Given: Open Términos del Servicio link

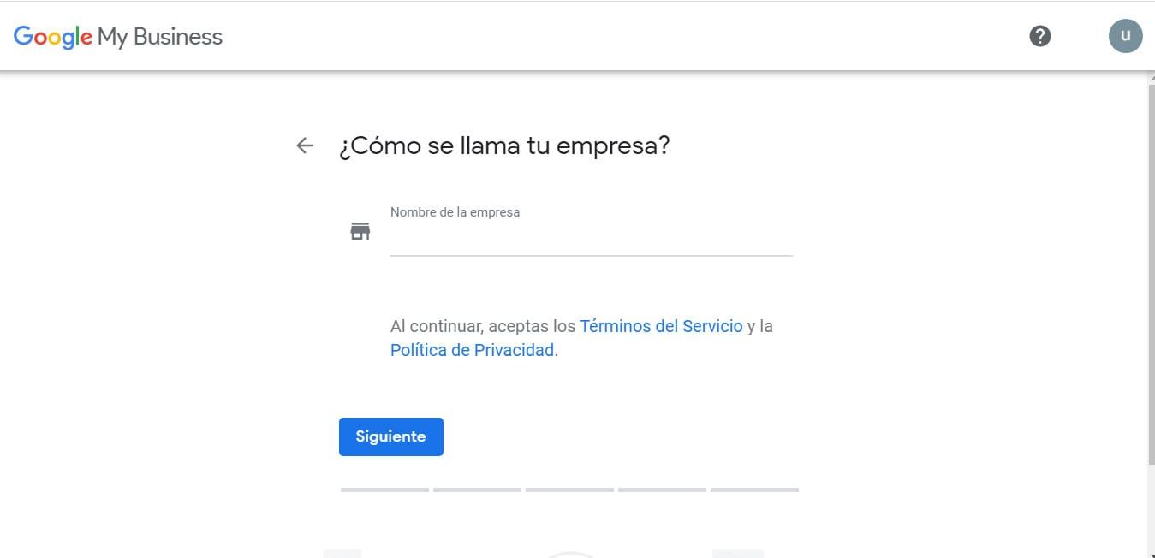Looking at the screenshot, I should [x=661, y=326].
